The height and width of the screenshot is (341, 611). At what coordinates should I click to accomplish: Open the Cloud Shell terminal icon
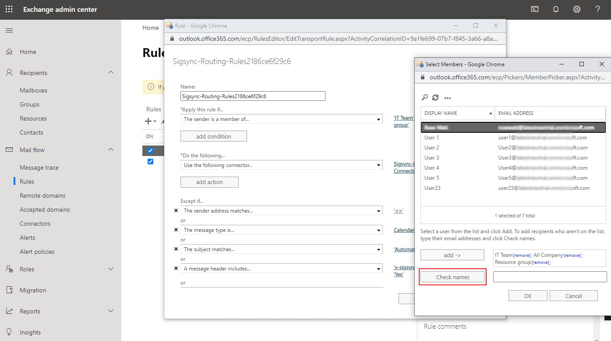click(535, 9)
